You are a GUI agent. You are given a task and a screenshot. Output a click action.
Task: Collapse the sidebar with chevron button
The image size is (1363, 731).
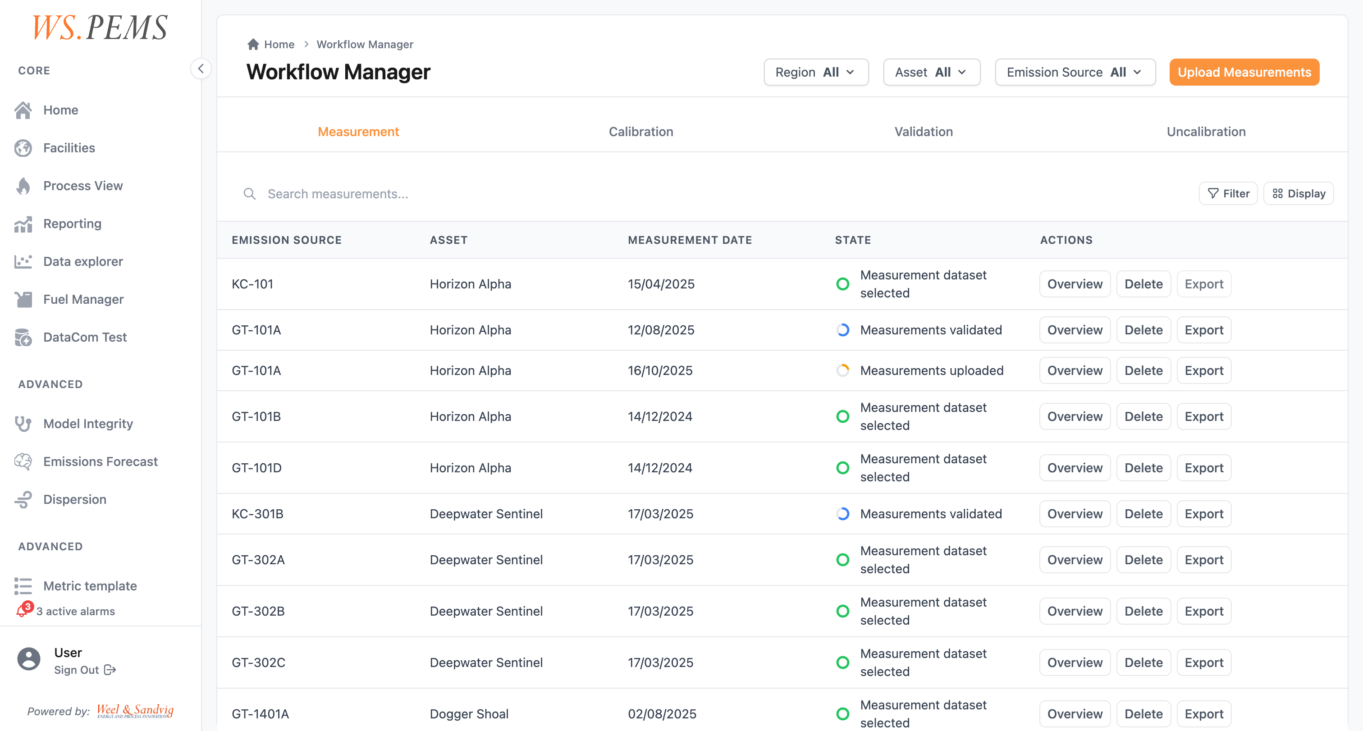pos(201,68)
